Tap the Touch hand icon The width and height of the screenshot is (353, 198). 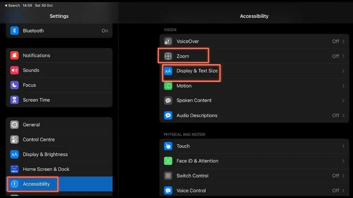[x=168, y=146]
